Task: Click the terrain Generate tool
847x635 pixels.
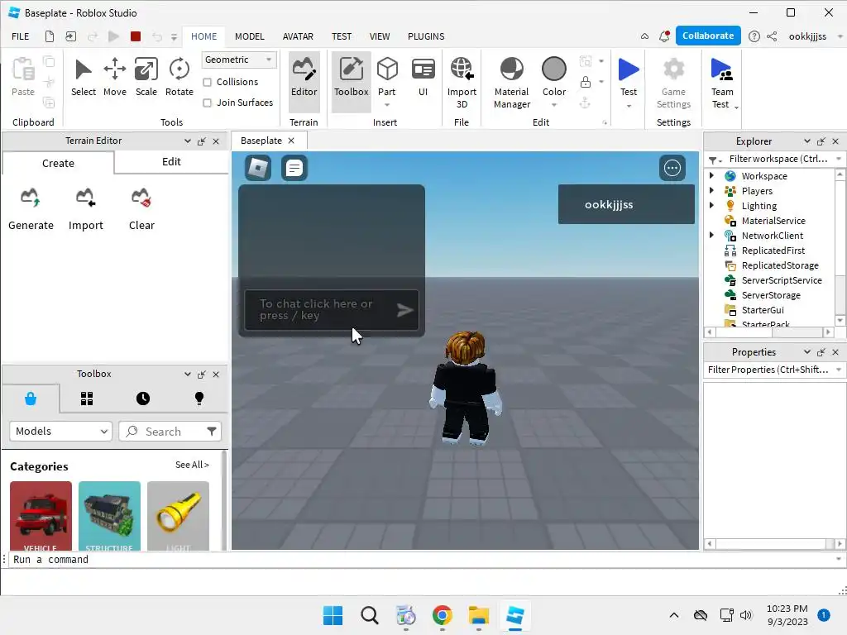Action: 31,209
